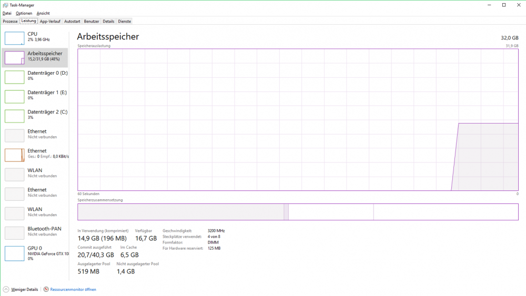Open the Dienste tab

click(125, 22)
